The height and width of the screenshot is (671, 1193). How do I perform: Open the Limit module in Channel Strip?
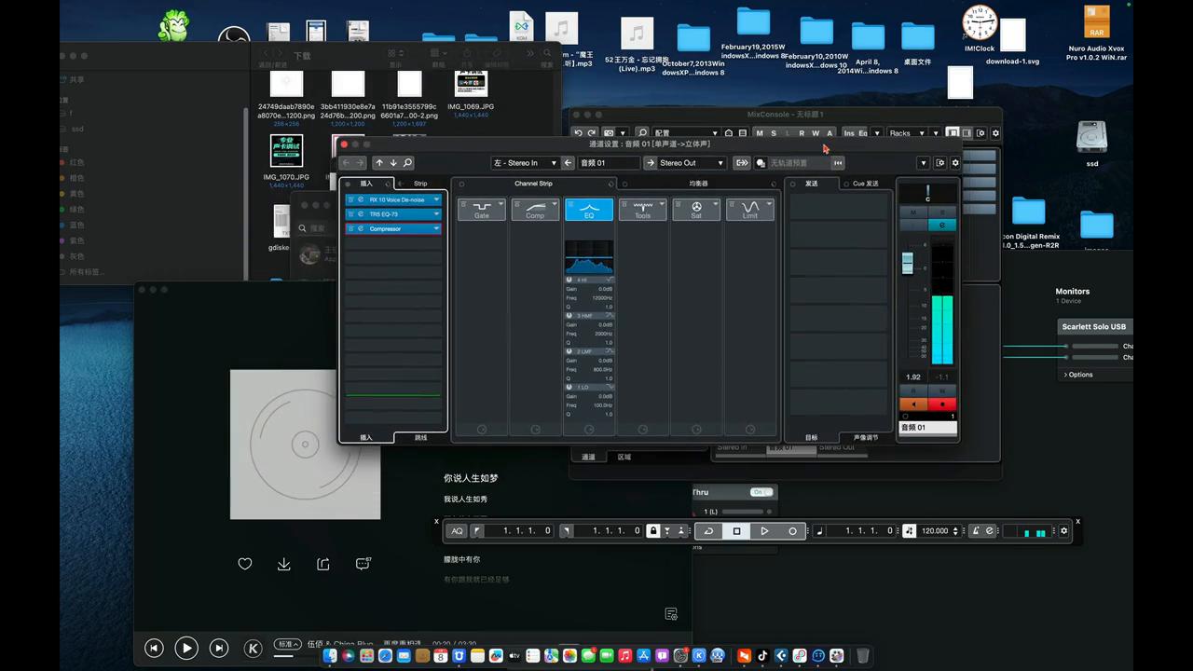point(750,210)
